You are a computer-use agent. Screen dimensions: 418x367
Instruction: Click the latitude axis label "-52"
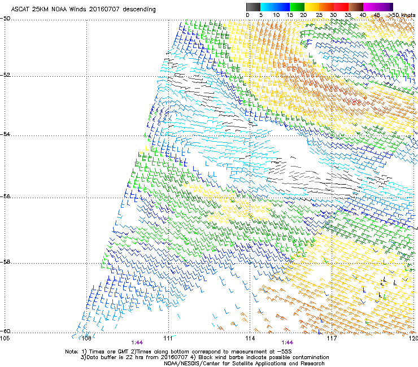[x=5, y=75]
